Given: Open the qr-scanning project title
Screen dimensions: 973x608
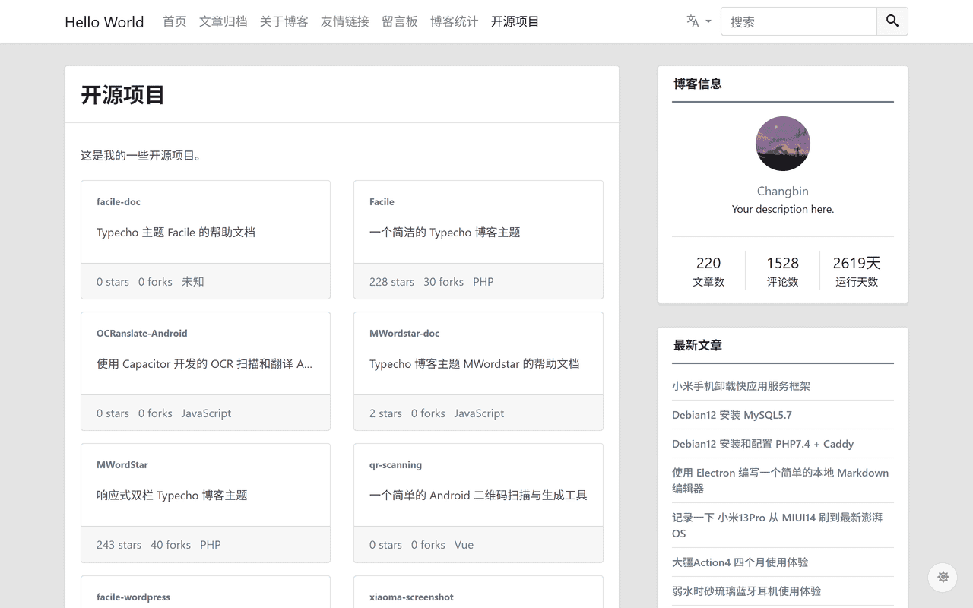Looking at the screenshot, I should [395, 464].
